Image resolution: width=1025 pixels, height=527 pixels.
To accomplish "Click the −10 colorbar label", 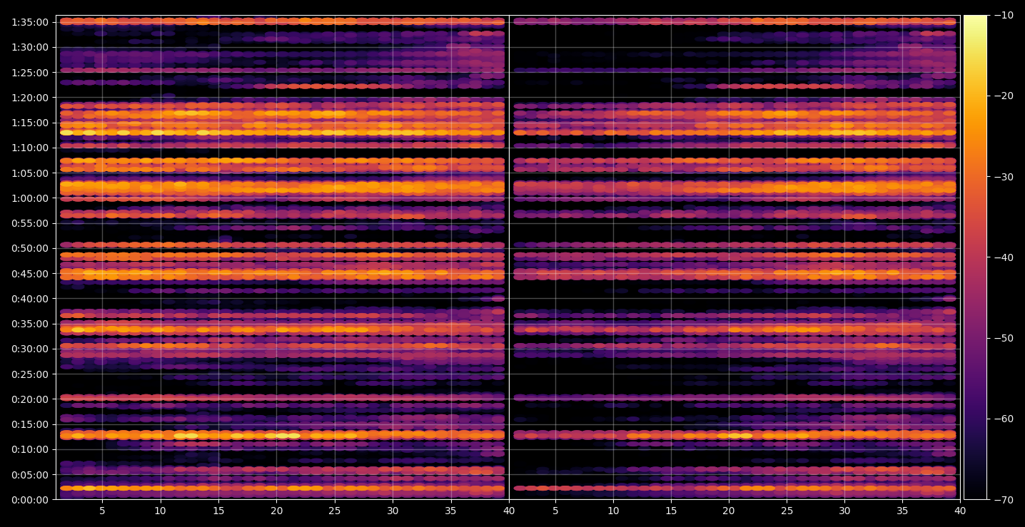I will click(x=1003, y=16).
